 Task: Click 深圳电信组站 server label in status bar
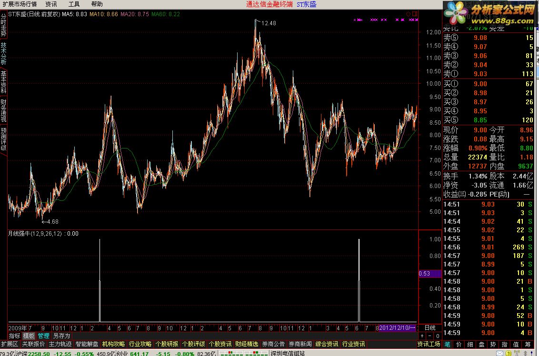[288, 353]
